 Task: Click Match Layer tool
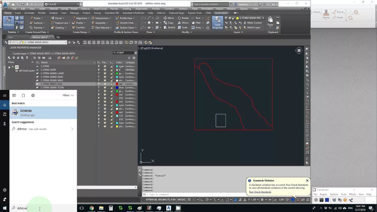coord(252,27)
